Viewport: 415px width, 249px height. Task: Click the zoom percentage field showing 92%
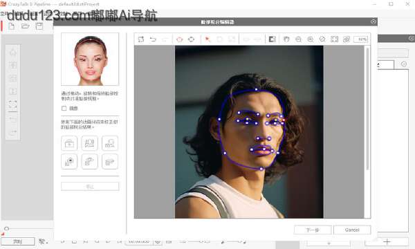[x=361, y=39]
